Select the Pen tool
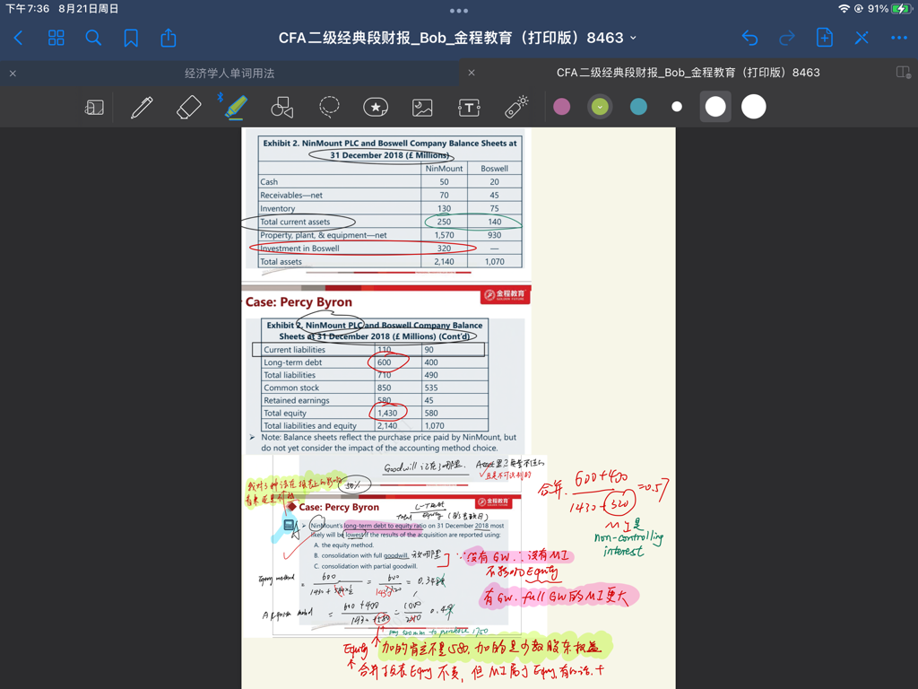The width and height of the screenshot is (918, 689). coord(142,108)
